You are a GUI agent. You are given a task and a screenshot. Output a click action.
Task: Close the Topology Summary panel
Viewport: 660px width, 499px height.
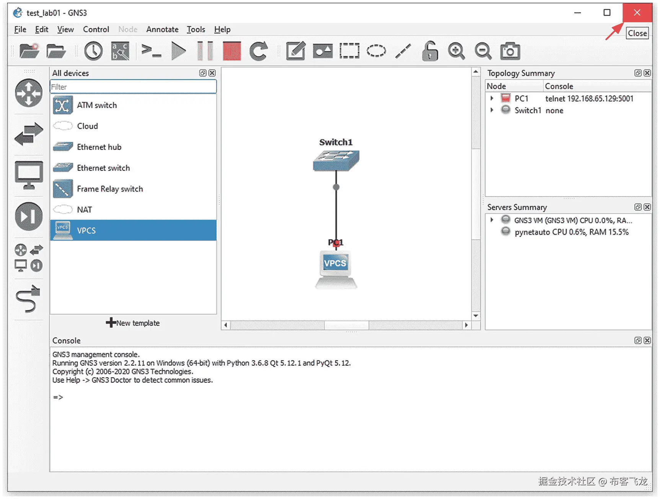647,73
